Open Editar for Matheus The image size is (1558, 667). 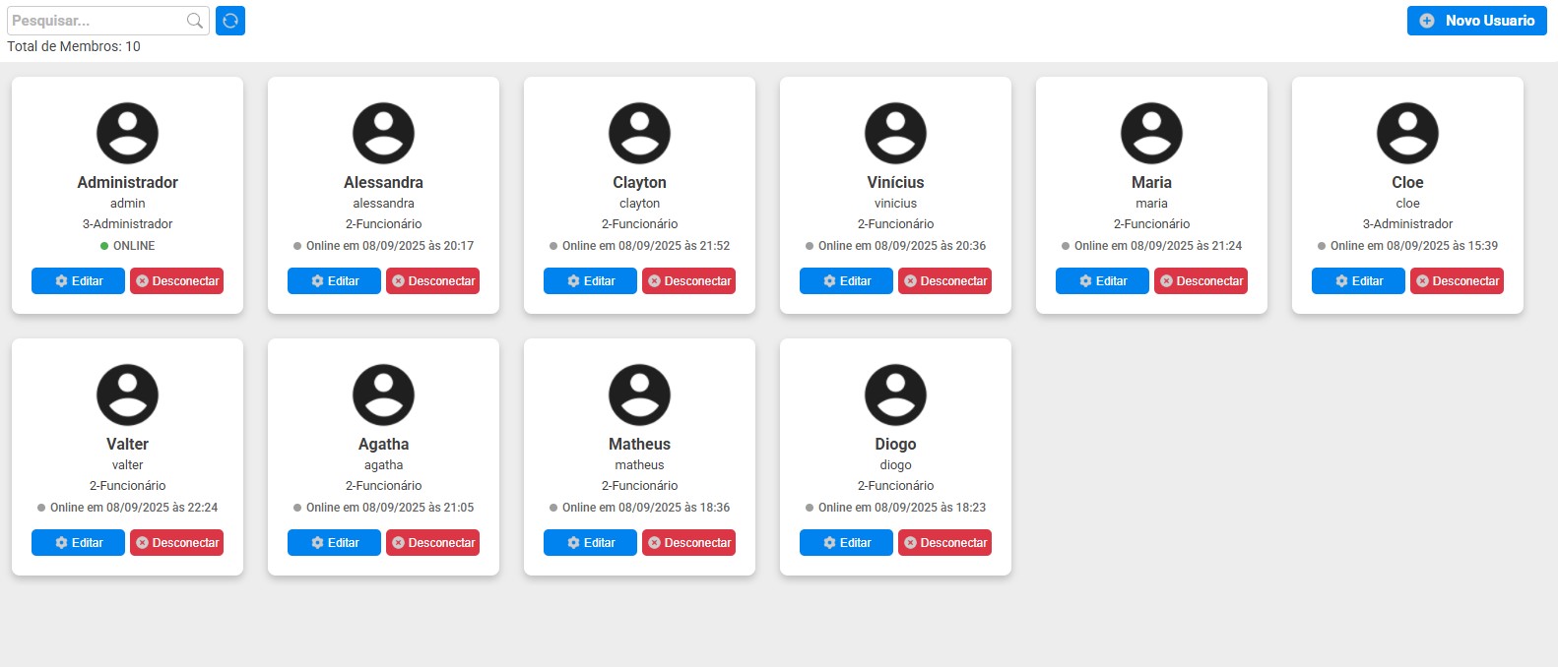(x=590, y=543)
